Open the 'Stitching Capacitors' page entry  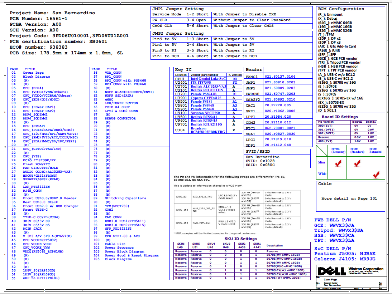point(125,198)
